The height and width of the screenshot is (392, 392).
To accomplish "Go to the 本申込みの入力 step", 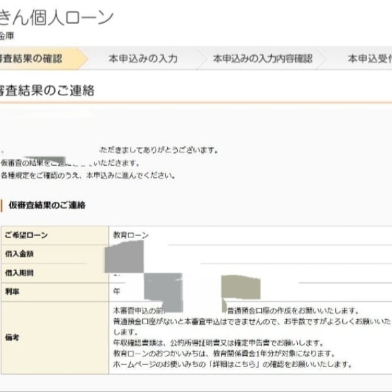I will [142, 59].
